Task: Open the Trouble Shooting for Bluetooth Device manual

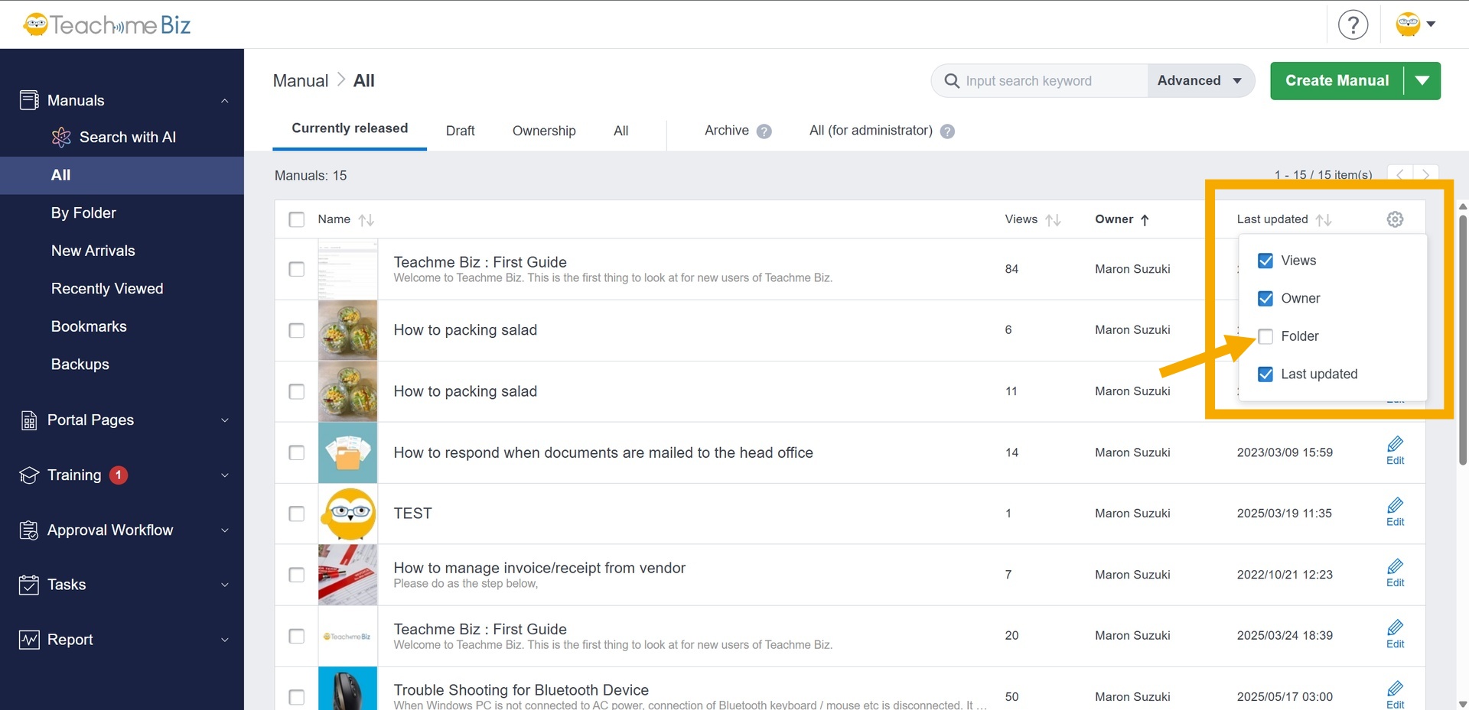Action: (x=520, y=690)
